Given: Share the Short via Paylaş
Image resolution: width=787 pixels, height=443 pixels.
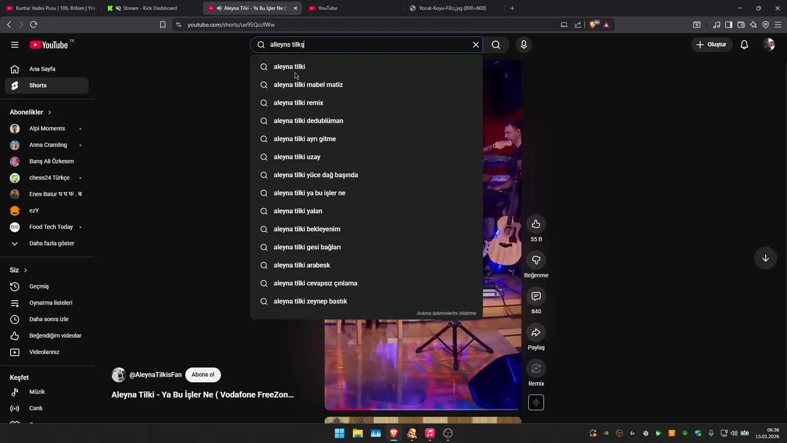Looking at the screenshot, I should tap(536, 332).
